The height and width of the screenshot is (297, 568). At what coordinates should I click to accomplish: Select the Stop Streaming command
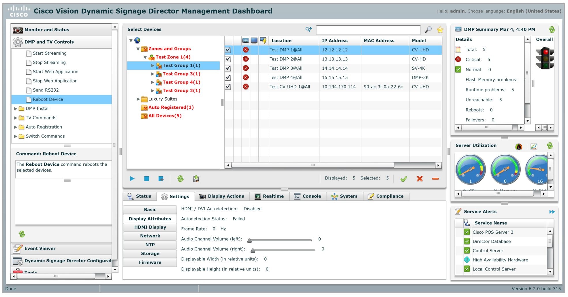point(49,62)
